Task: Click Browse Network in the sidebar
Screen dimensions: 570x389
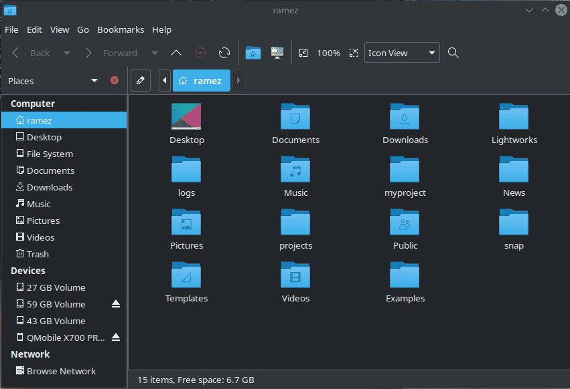Action: (64, 371)
